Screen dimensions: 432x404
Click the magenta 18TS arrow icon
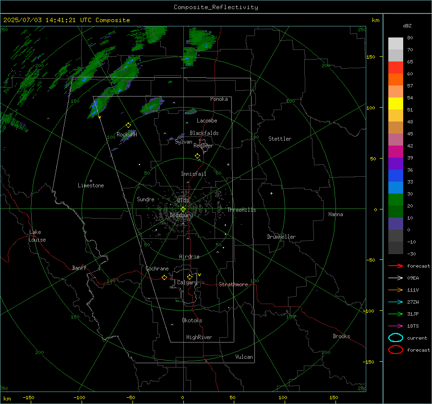click(x=396, y=326)
